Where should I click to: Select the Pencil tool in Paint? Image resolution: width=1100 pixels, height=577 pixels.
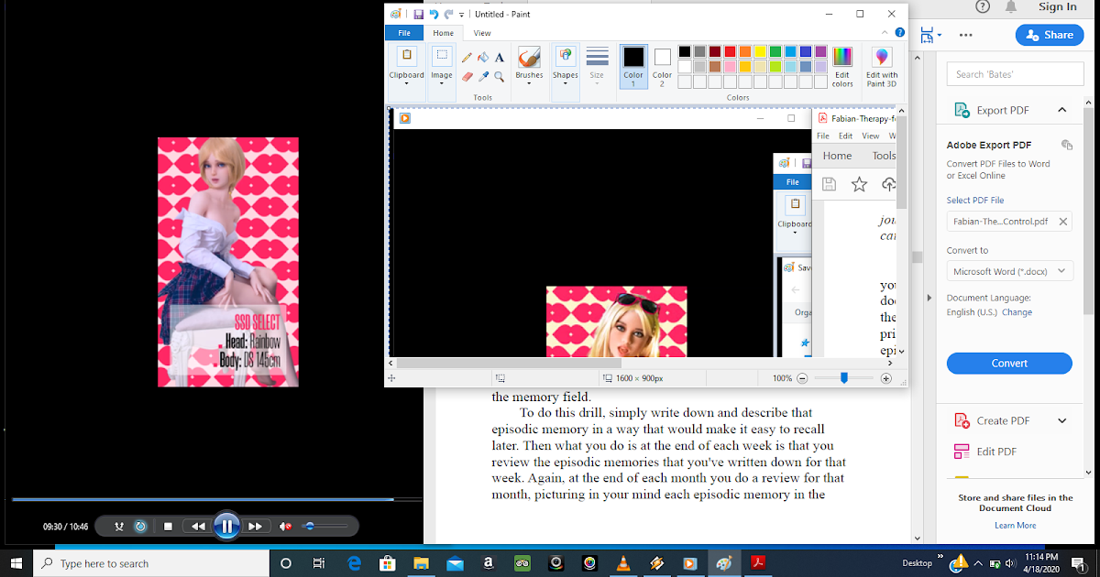[x=467, y=57]
